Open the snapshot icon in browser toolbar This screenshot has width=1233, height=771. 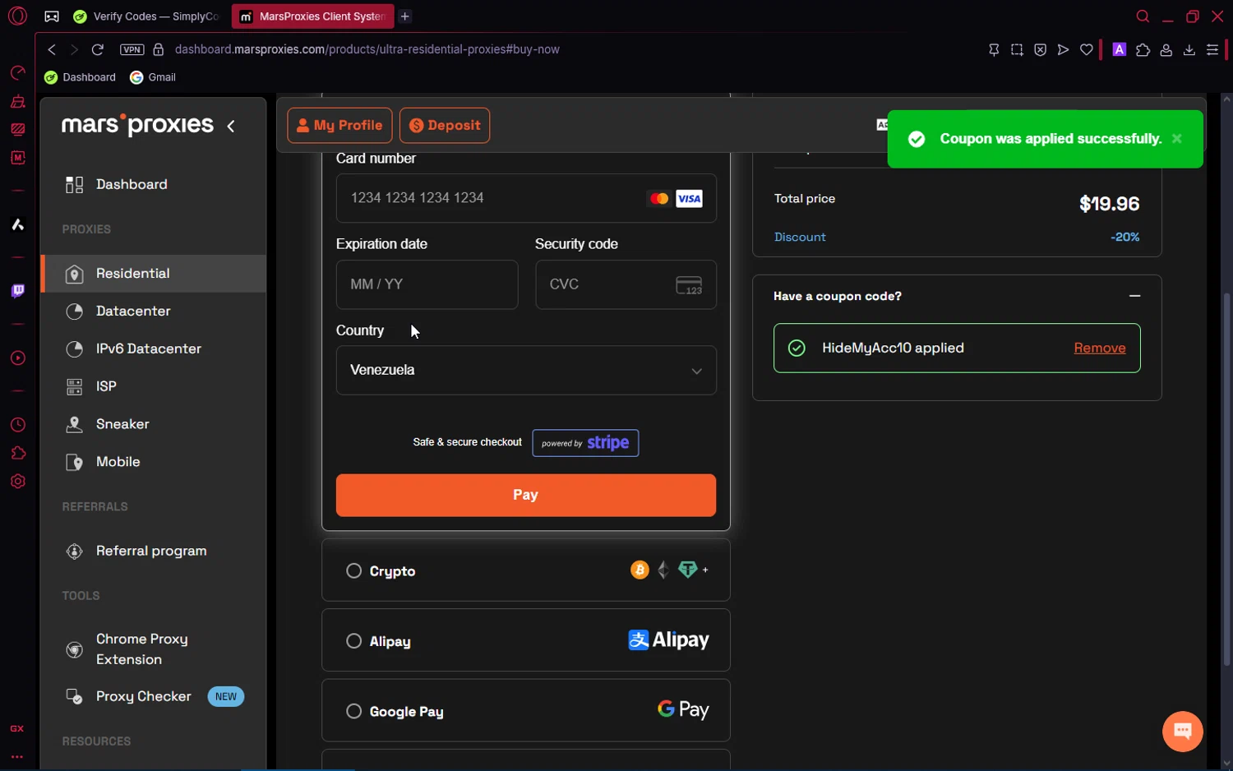tap(1017, 49)
